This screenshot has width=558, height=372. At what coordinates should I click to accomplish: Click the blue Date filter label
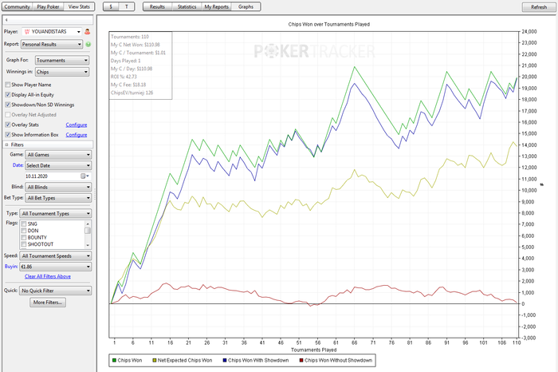click(x=18, y=165)
